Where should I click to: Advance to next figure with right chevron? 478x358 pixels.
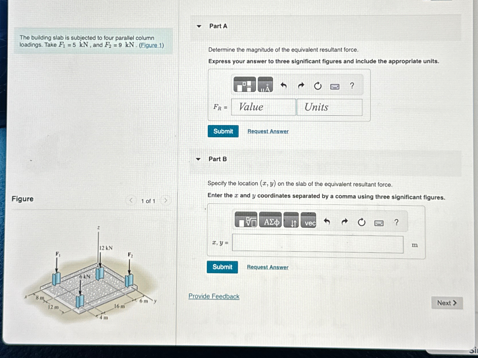(166, 200)
